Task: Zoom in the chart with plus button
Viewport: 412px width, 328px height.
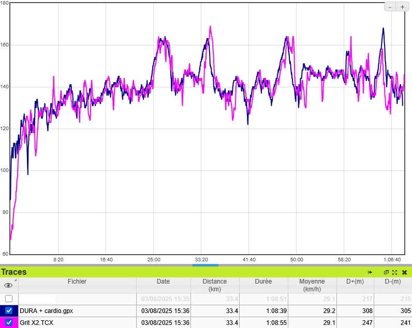Action: point(402,7)
